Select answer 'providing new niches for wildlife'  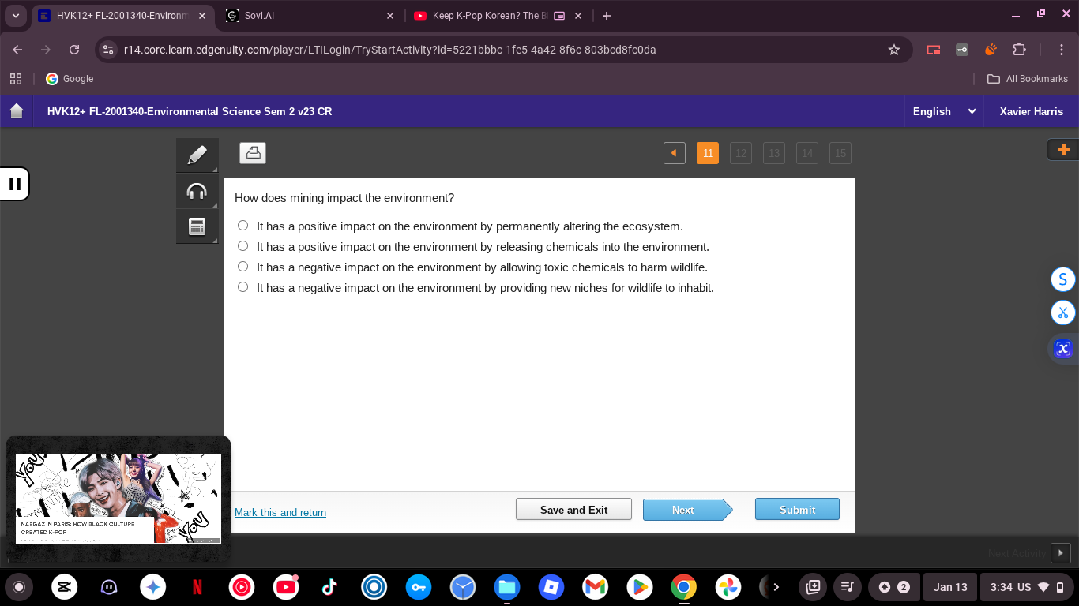[243, 287]
